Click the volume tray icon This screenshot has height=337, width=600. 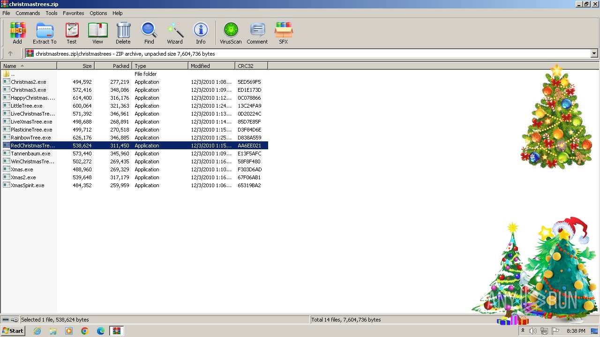(x=533, y=331)
